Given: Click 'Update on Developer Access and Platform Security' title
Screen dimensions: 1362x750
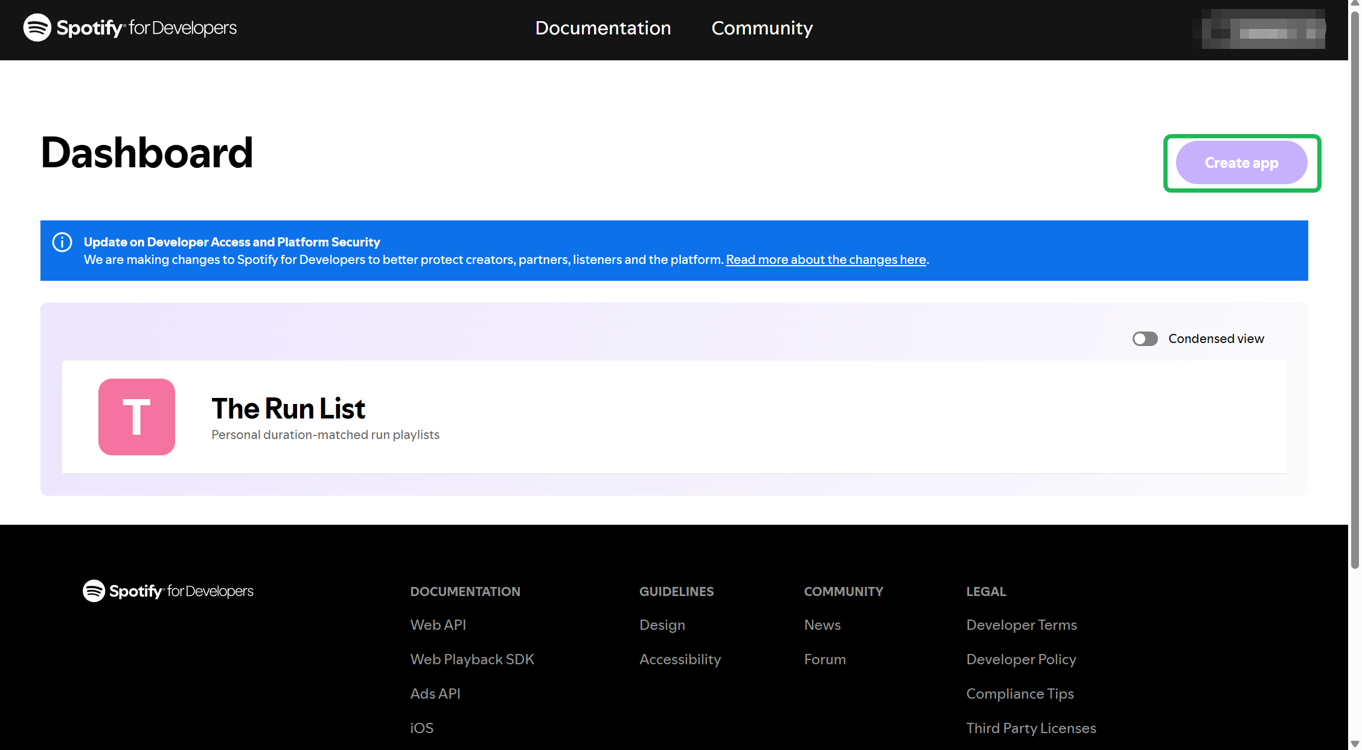Looking at the screenshot, I should click(x=232, y=242).
